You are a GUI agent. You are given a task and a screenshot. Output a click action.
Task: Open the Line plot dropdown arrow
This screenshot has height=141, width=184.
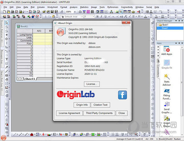[17, 134]
